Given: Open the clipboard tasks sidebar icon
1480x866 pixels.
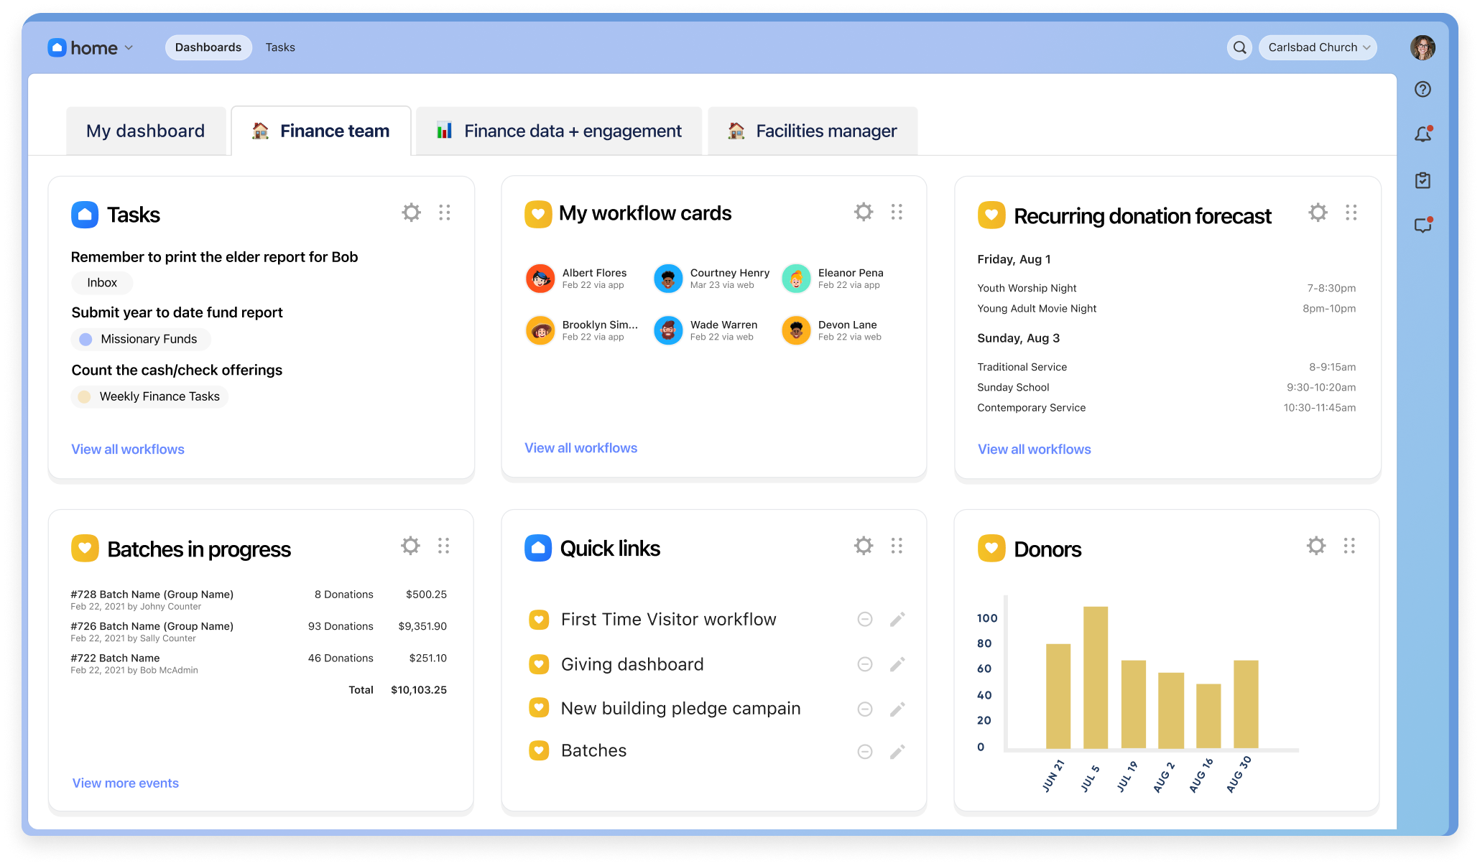Looking at the screenshot, I should tap(1423, 180).
